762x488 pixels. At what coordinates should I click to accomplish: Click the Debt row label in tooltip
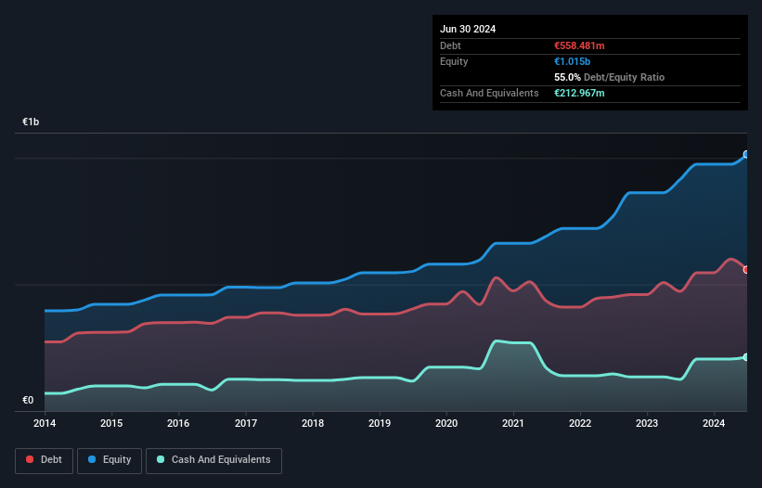pyautogui.click(x=450, y=45)
